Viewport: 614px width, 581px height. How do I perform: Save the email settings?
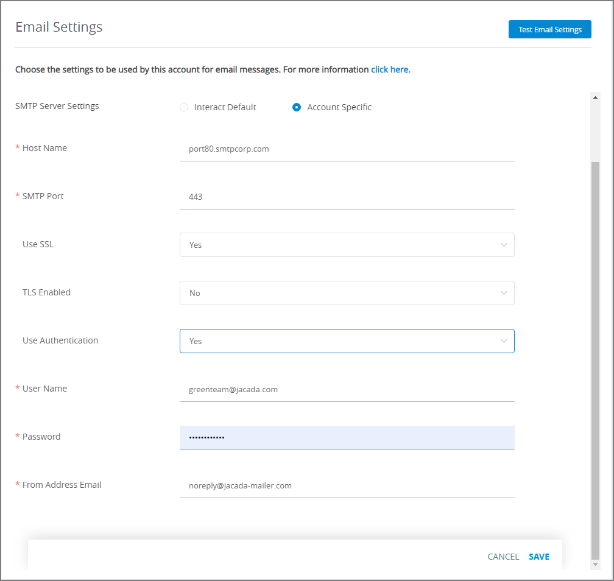coord(539,557)
